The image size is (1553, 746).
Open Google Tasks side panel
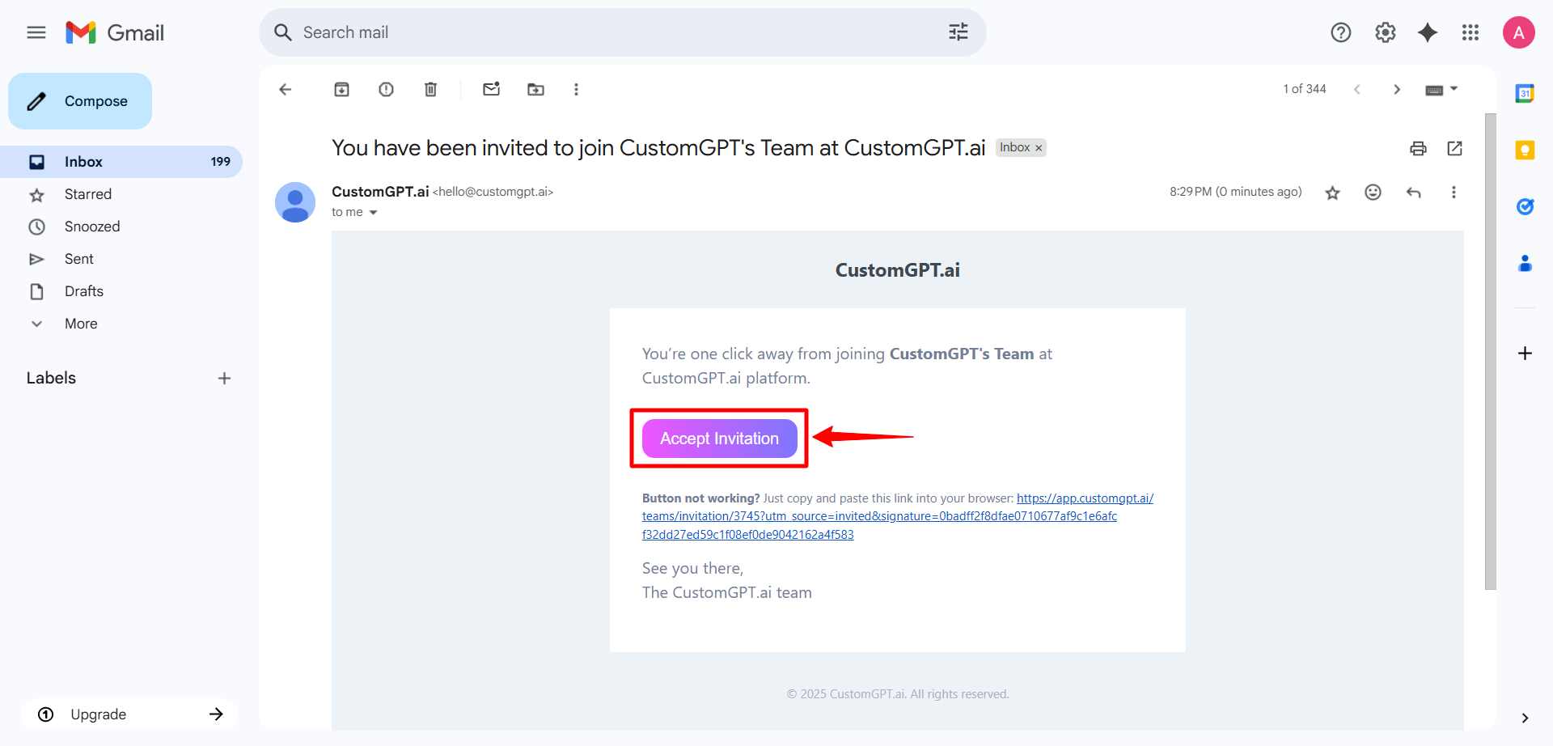point(1525,206)
